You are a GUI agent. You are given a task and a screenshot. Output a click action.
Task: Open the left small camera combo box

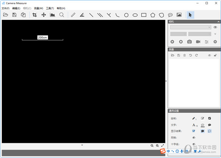click(x=178, y=34)
